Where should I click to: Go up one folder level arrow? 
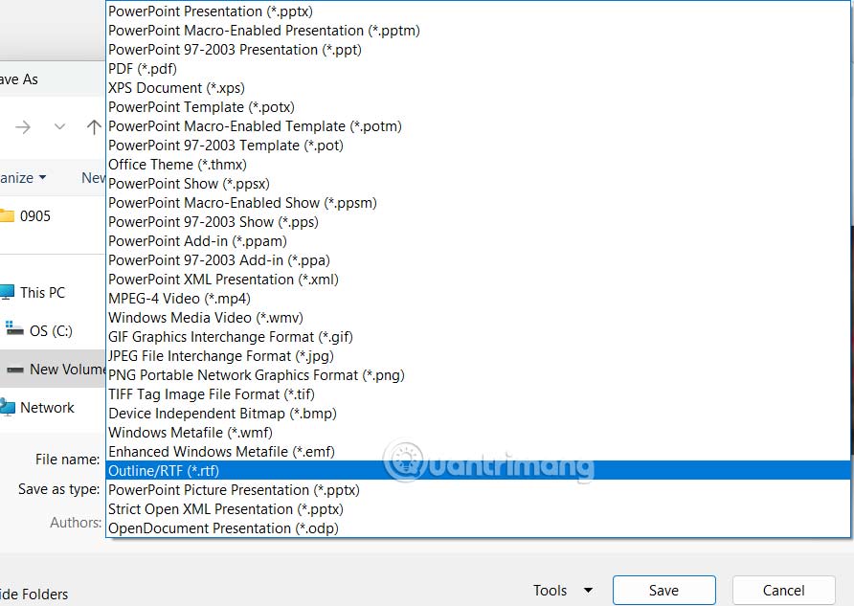(x=94, y=127)
